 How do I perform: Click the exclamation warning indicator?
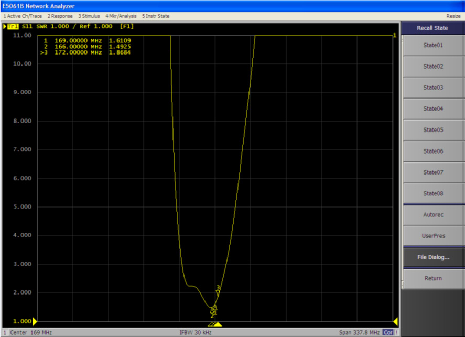(x=397, y=333)
